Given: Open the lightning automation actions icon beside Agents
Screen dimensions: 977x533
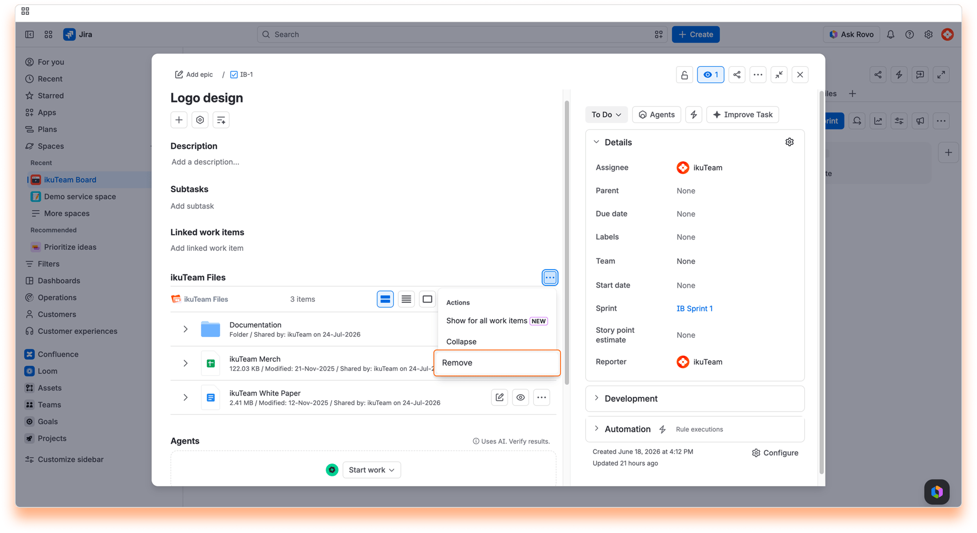Looking at the screenshot, I should pos(693,115).
